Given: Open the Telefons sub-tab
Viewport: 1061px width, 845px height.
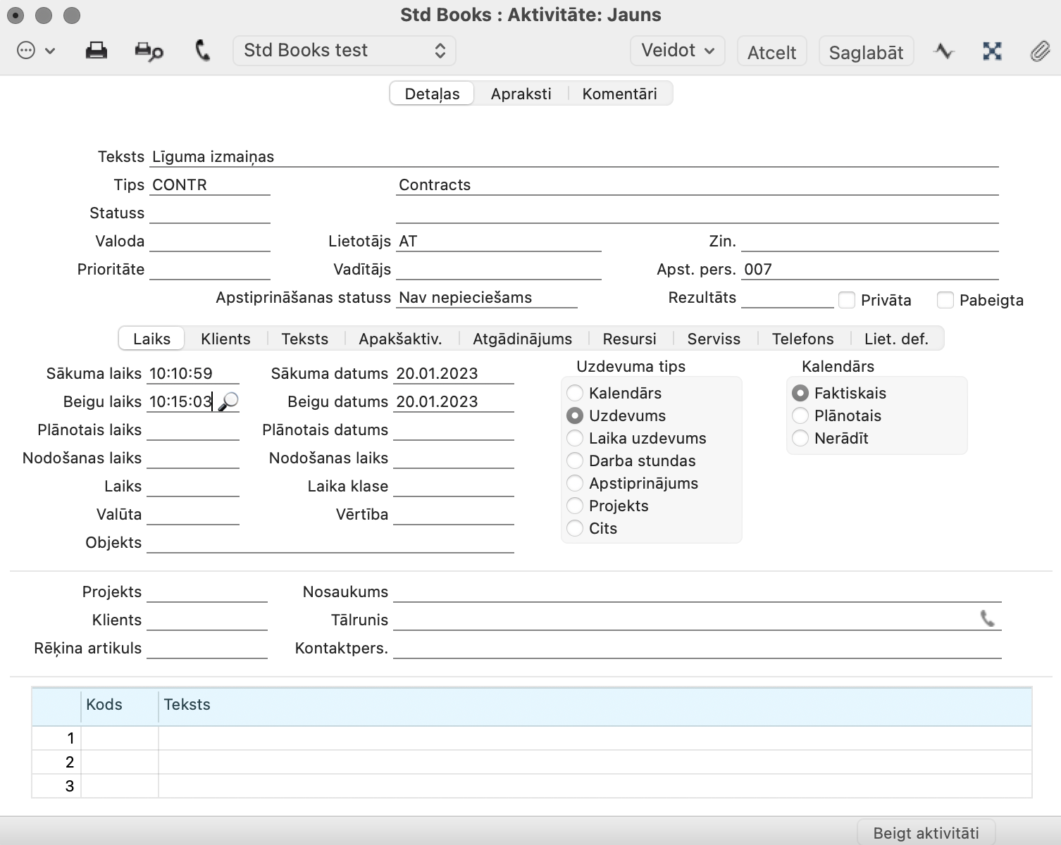Looking at the screenshot, I should coord(803,339).
